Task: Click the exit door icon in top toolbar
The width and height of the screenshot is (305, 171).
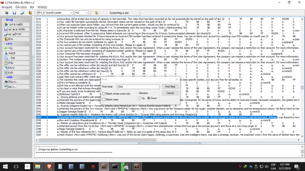Action: pos(30,13)
